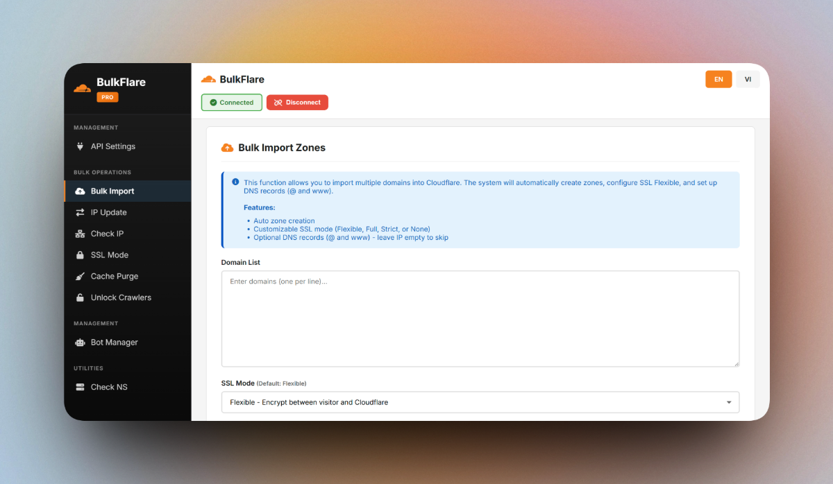833x484 pixels.
Task: Click the 'Features:' label in info box
Action: [259, 207]
